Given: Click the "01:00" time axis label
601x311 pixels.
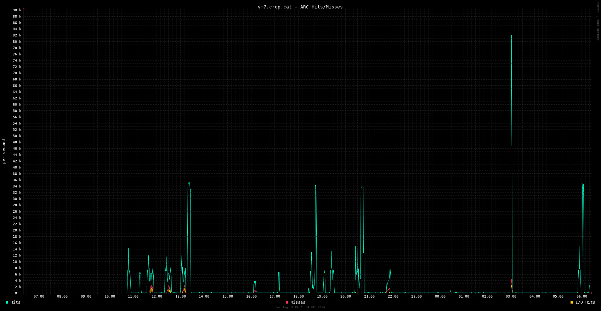Looking at the screenshot, I should pyautogui.click(x=464, y=296).
